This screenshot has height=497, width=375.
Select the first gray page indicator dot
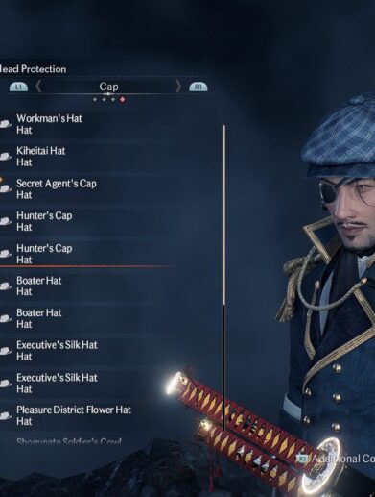(95, 100)
